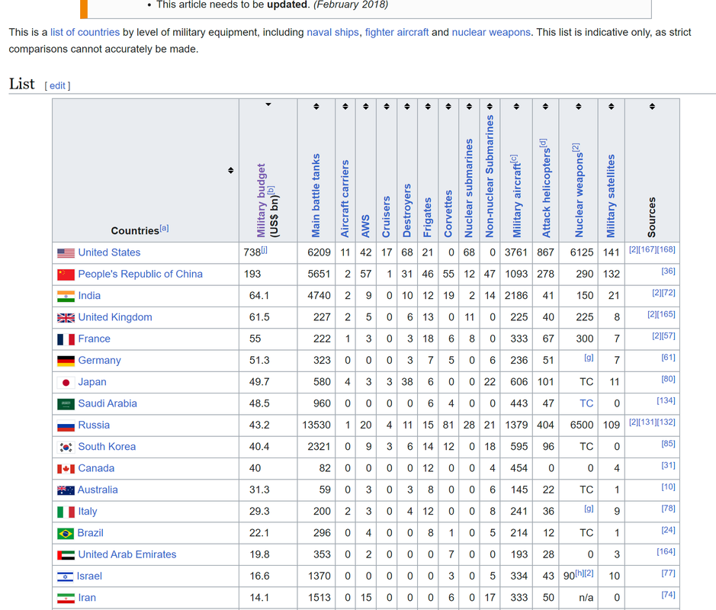The width and height of the screenshot is (716, 610).
Task: Open the Russia country link
Action: 94,425
